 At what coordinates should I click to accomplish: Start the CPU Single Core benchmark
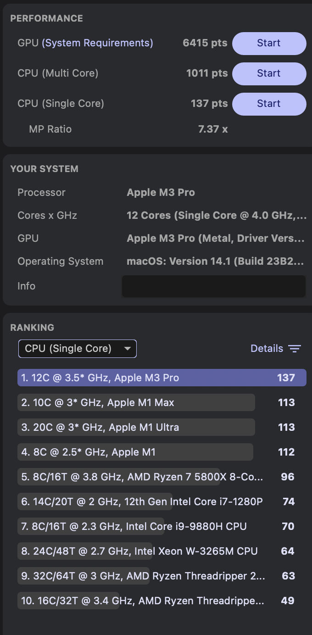point(269,104)
